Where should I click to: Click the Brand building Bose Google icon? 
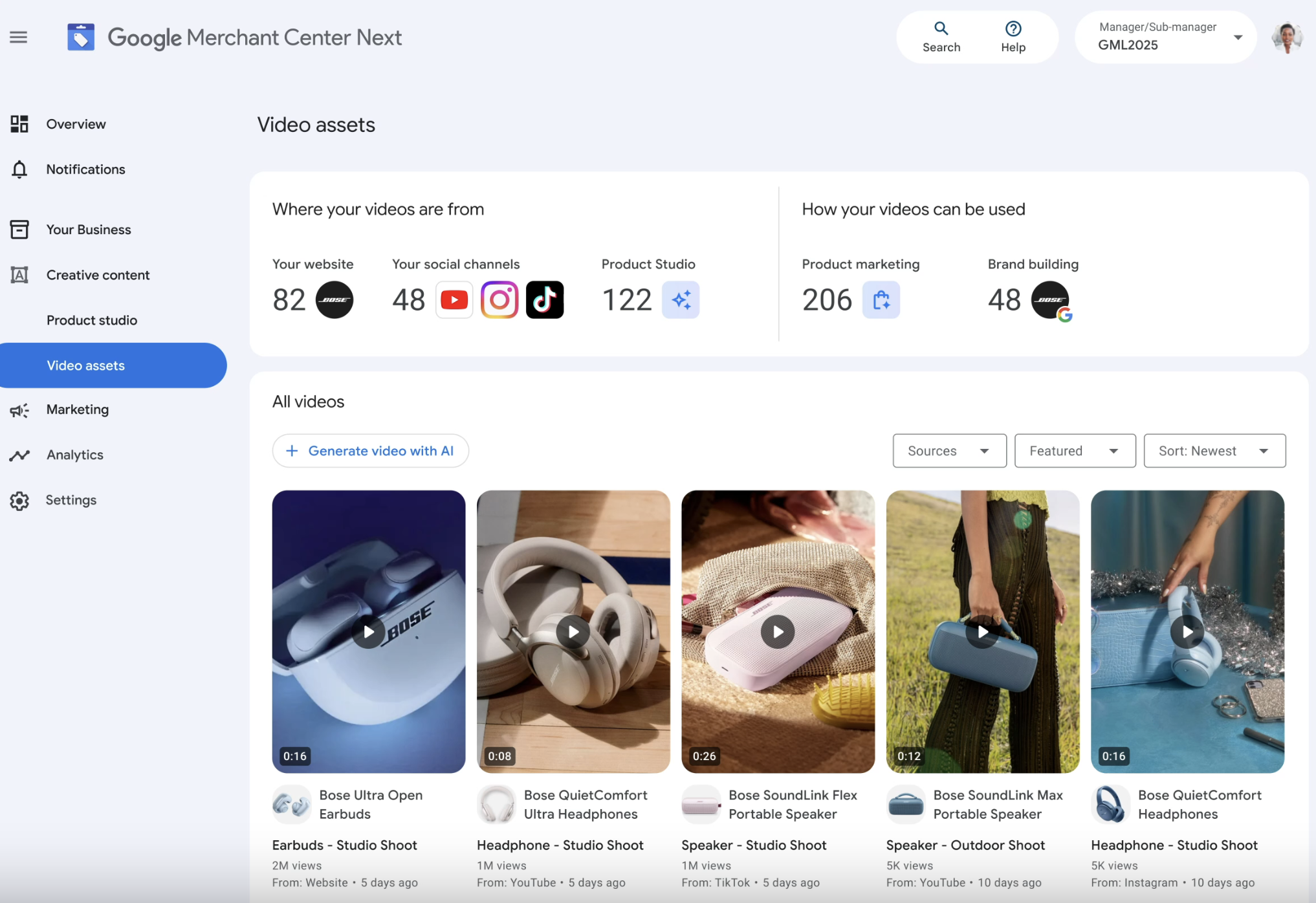tap(1051, 301)
